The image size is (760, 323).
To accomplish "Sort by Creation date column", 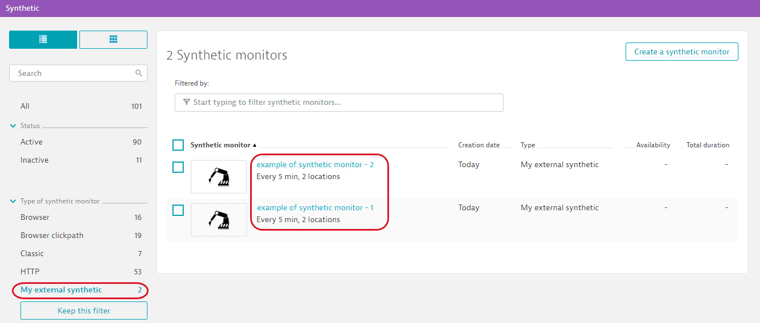I will (479, 145).
